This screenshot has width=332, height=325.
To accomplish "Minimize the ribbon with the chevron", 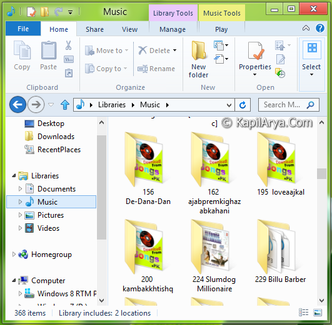I will coord(306,28).
